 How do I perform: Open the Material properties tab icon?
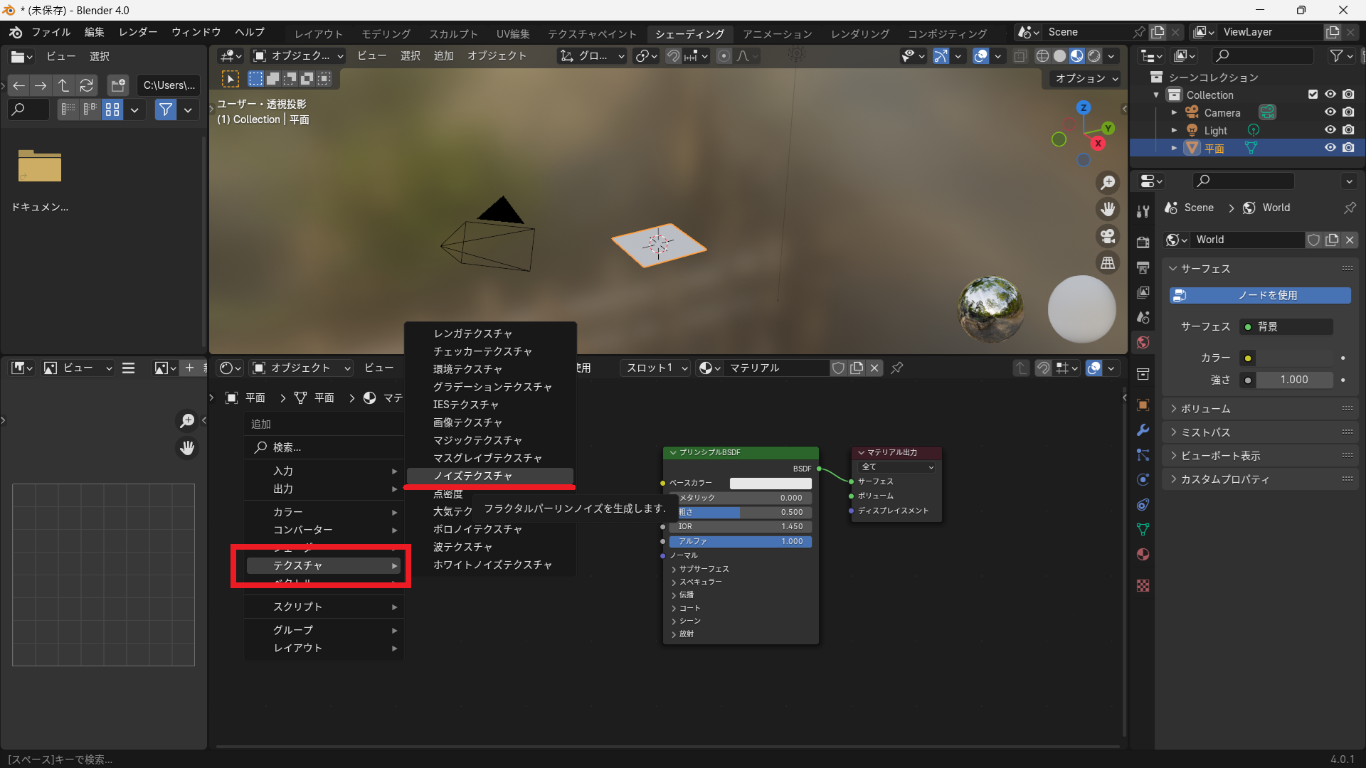1143,555
